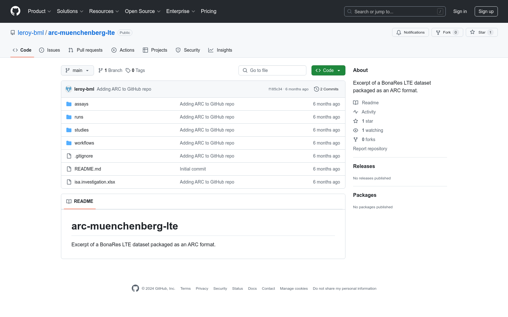Click the footer Manage cookies link
508x317 pixels.
294,288
